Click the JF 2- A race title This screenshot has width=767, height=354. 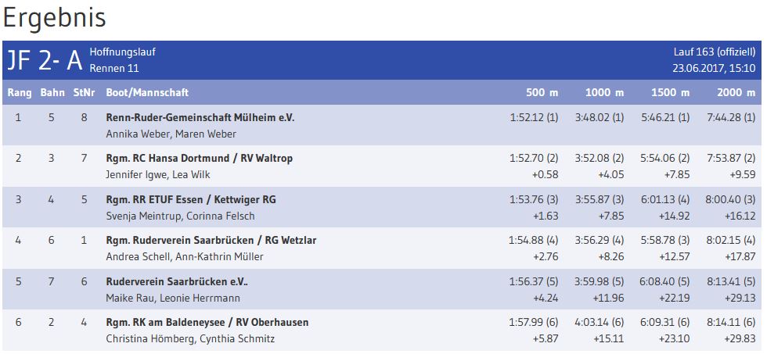tap(44, 60)
